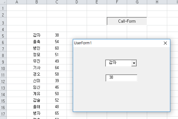Viewport: 178px width, 119px height.
Task: Select cell C5 with value 38
Action: click(x=57, y=35)
